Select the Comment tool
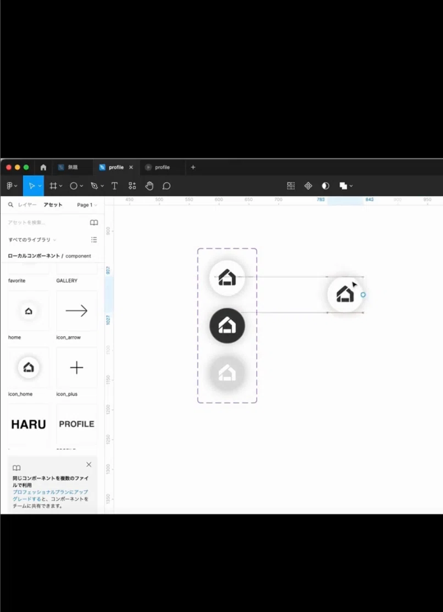Screen dimensions: 443x612 point(167,186)
